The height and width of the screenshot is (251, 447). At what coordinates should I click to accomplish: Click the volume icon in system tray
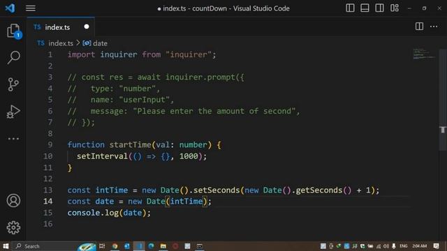point(386,246)
